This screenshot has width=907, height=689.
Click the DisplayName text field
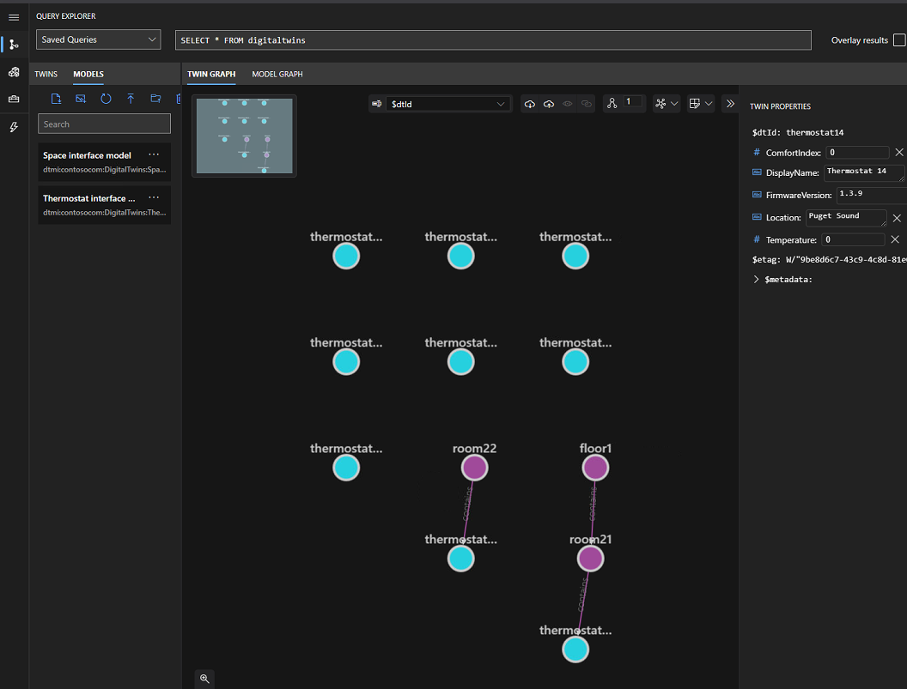pos(863,172)
